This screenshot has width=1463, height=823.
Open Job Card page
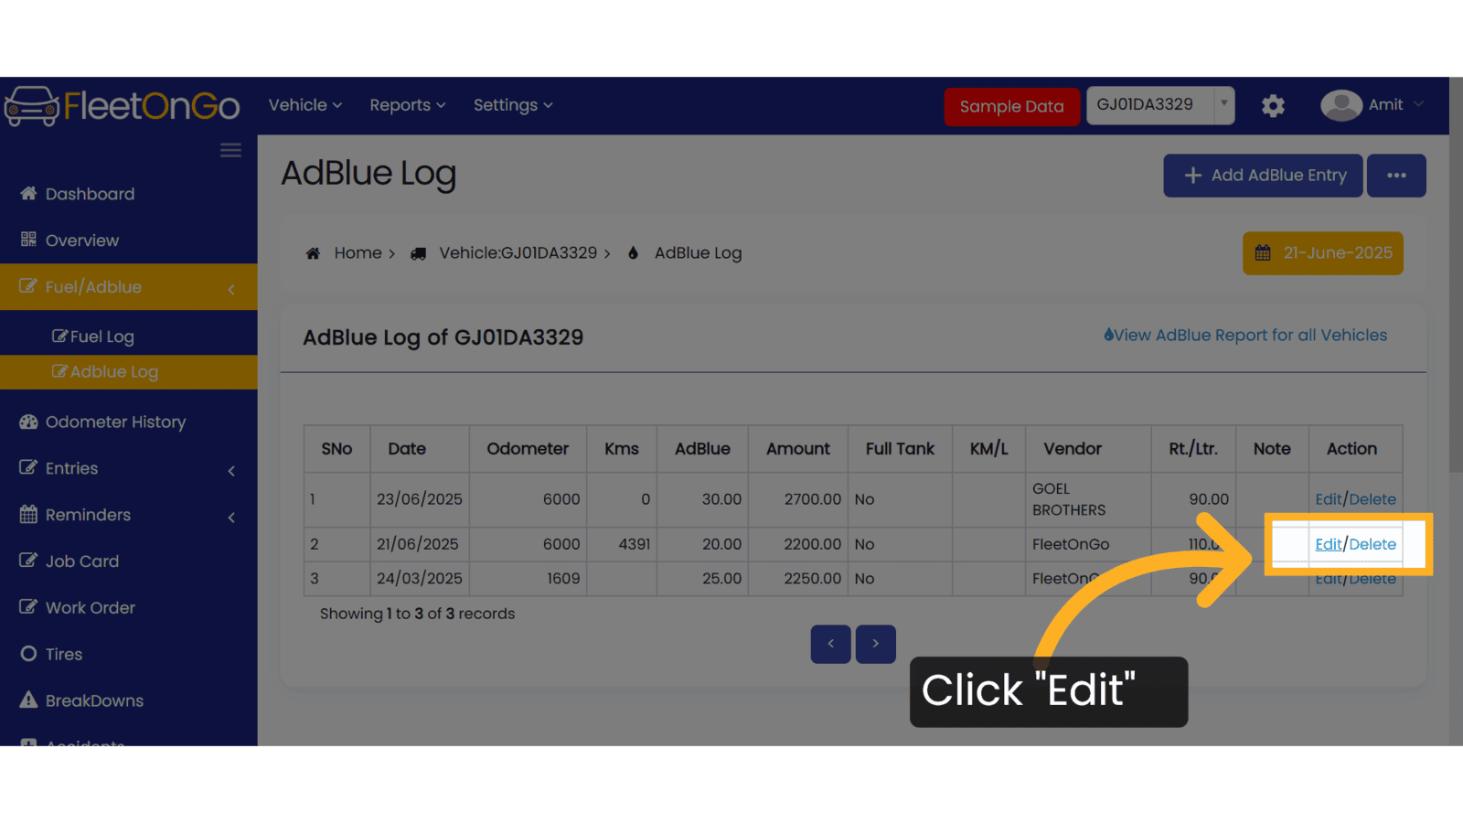pyautogui.click(x=82, y=561)
